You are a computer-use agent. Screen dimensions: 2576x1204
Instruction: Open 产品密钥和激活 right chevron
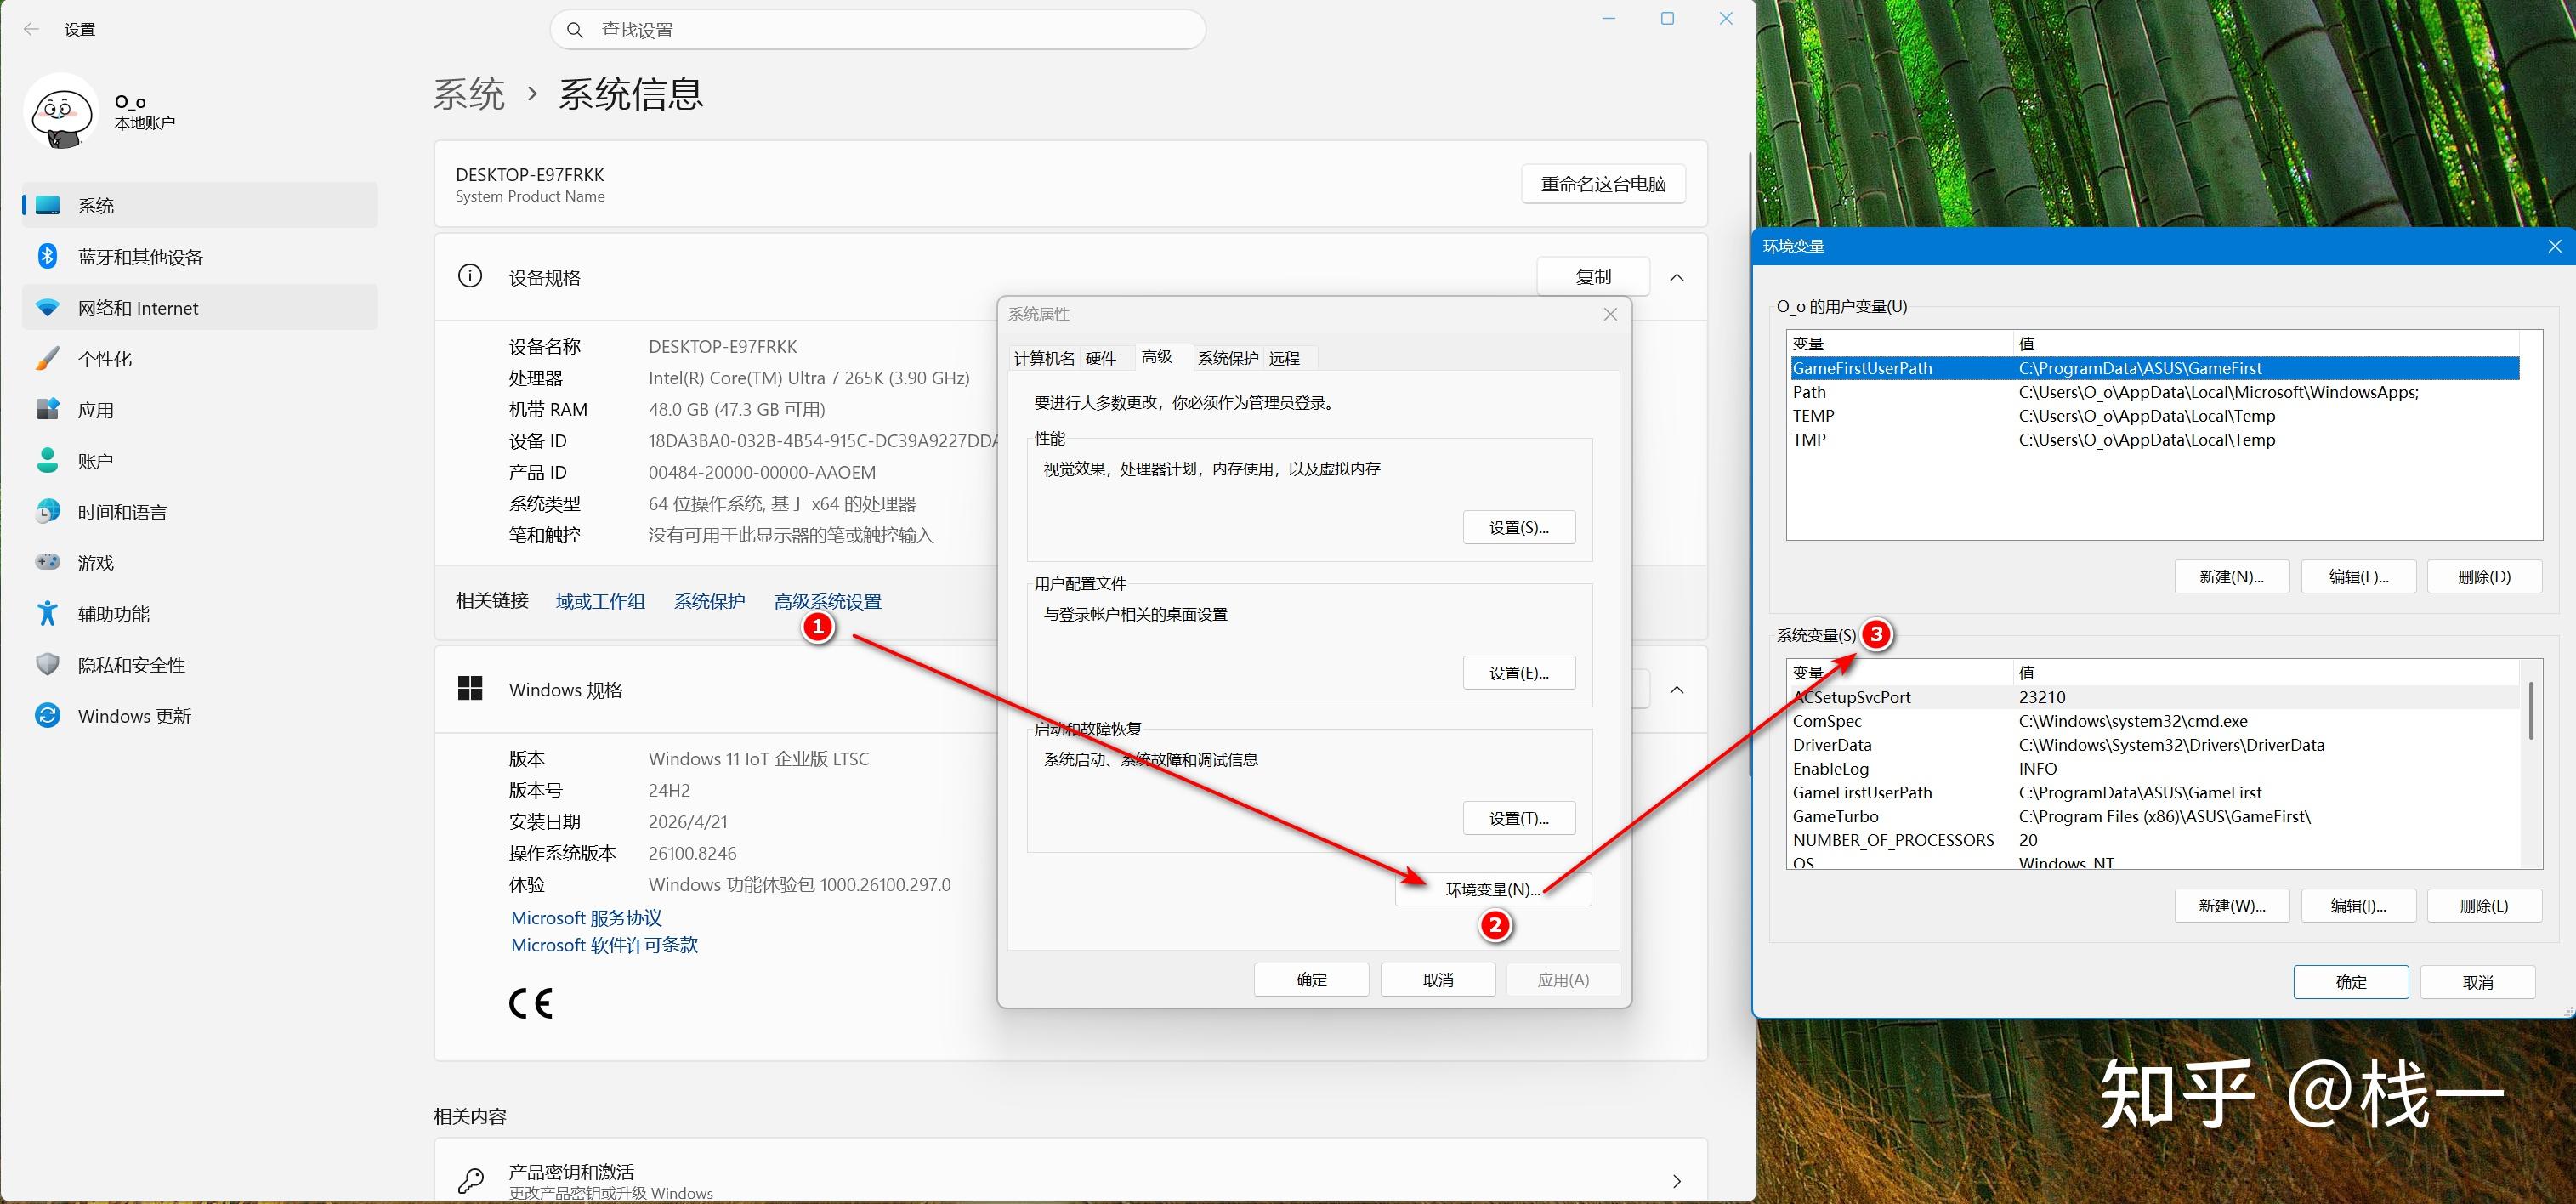coord(1677,1181)
